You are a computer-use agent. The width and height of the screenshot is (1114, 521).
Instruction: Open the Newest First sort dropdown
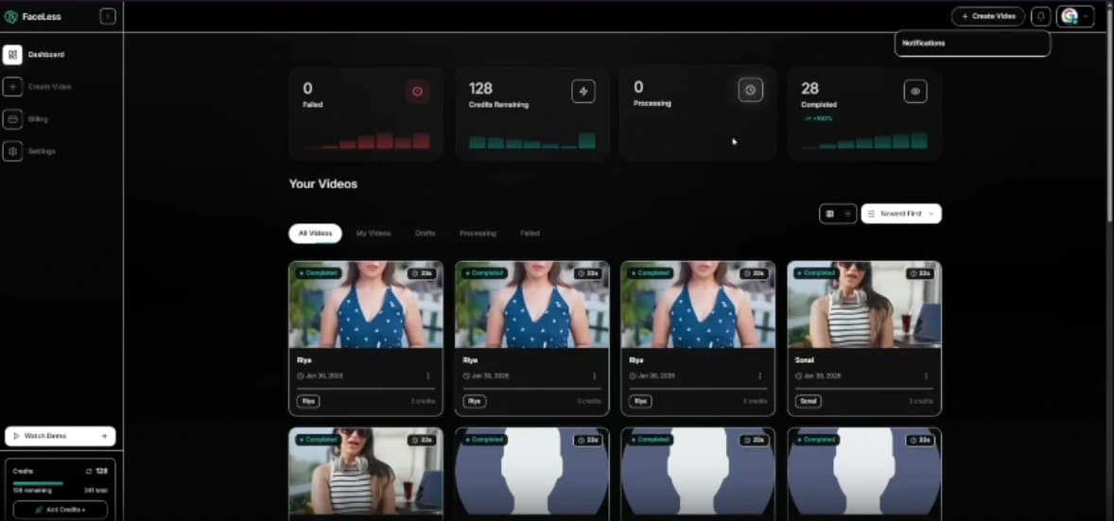tap(901, 214)
